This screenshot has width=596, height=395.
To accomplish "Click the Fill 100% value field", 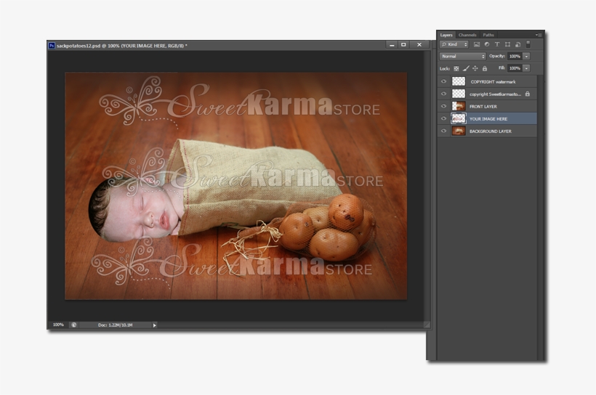I will pos(515,68).
